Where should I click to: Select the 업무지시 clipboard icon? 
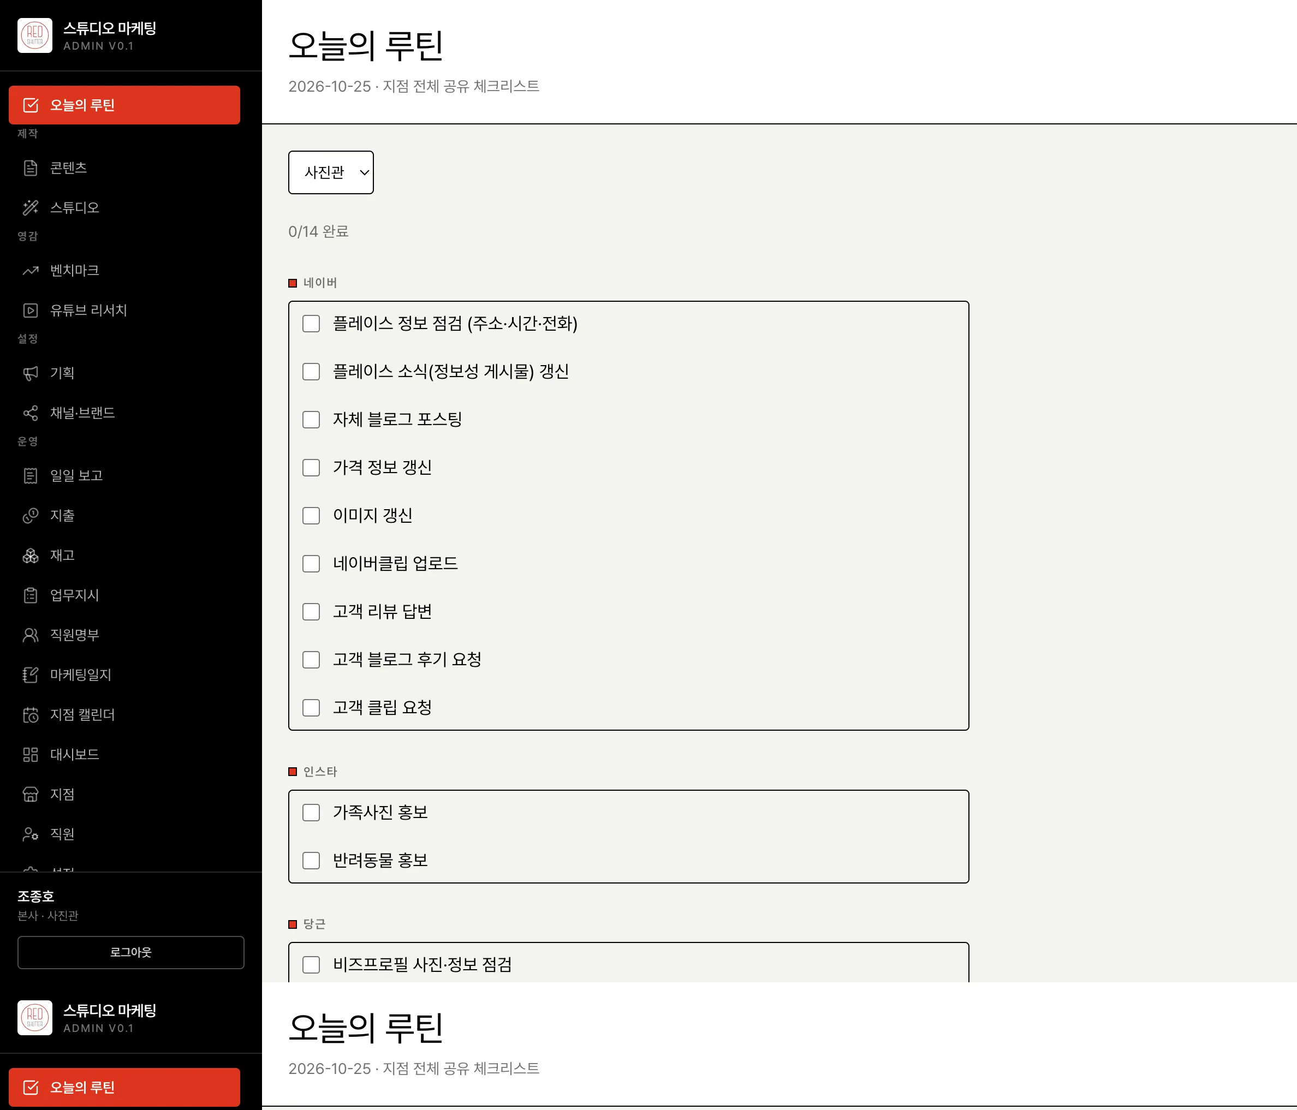point(30,595)
